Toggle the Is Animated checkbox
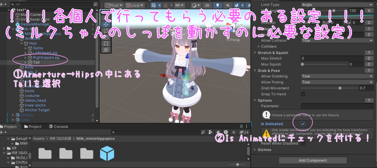This screenshot has height=168, width=377. tap(303, 124)
